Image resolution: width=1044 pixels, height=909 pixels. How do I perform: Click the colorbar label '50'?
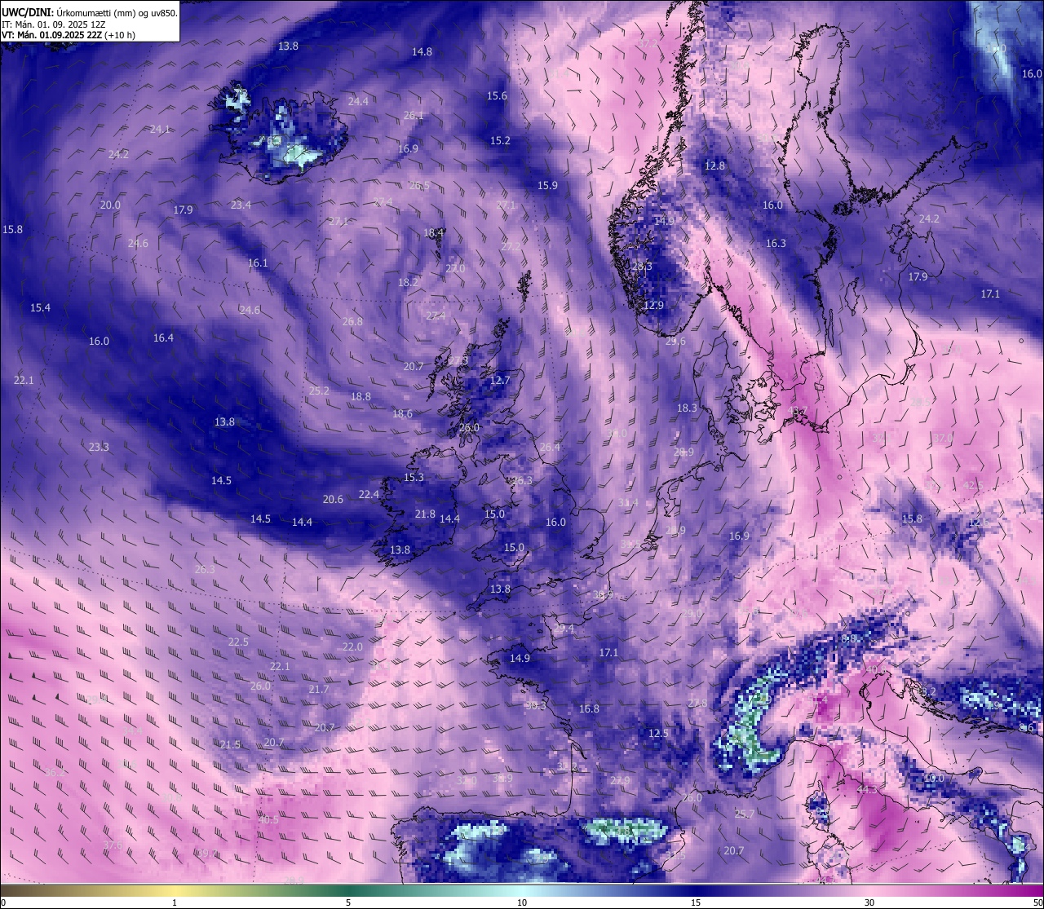click(1037, 902)
